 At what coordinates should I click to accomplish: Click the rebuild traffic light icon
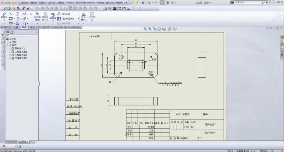168,2
